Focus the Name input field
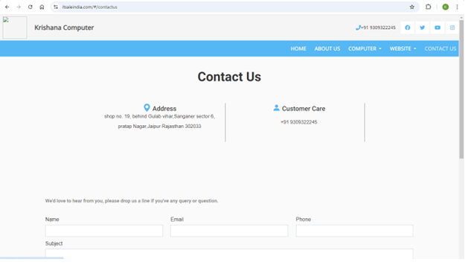468x271 pixels. click(104, 231)
